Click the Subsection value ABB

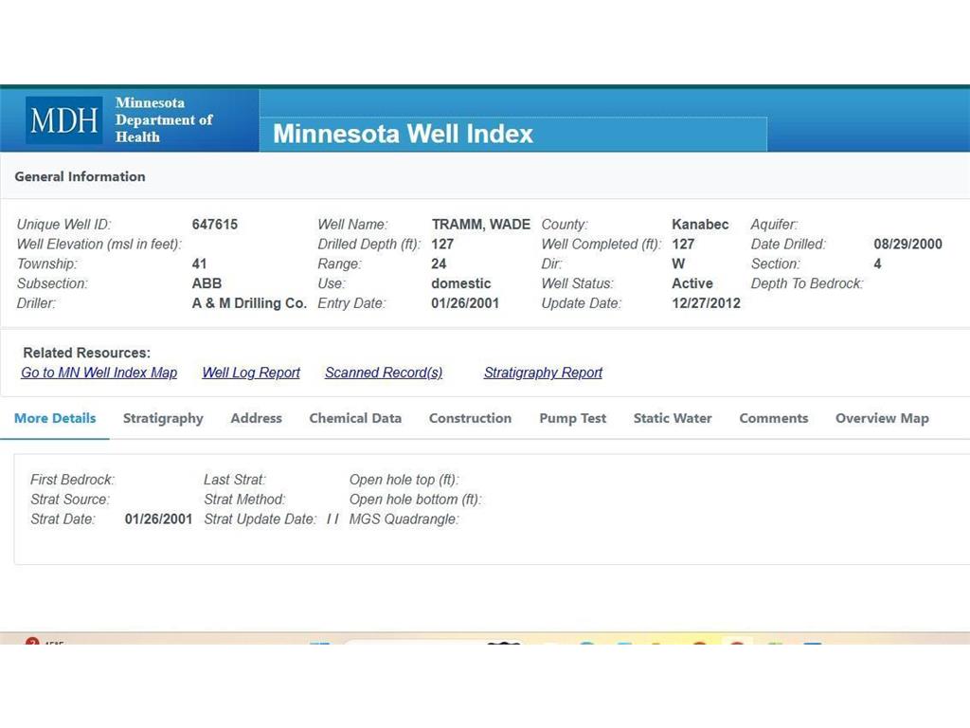tap(207, 283)
